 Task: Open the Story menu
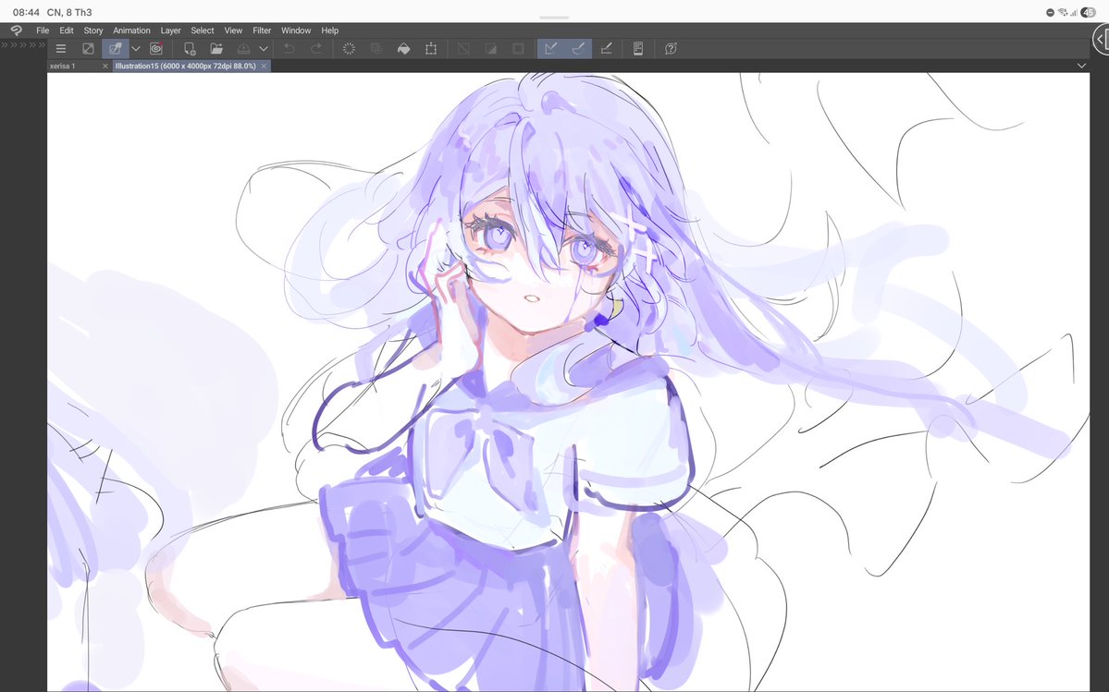coord(93,30)
